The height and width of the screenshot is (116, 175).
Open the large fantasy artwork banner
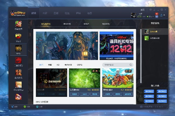(x=67, y=46)
